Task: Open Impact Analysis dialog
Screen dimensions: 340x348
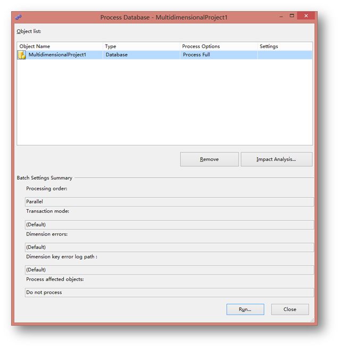Action: click(276, 159)
